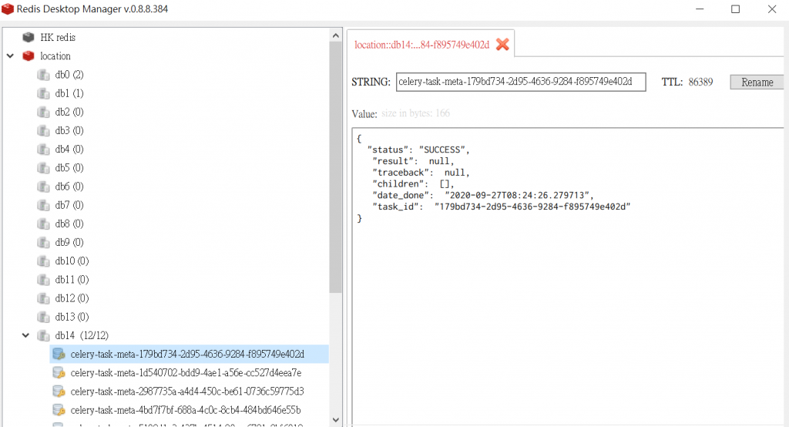The image size is (789, 427).
Task: Click the db8 database icon
Action: 43,224
